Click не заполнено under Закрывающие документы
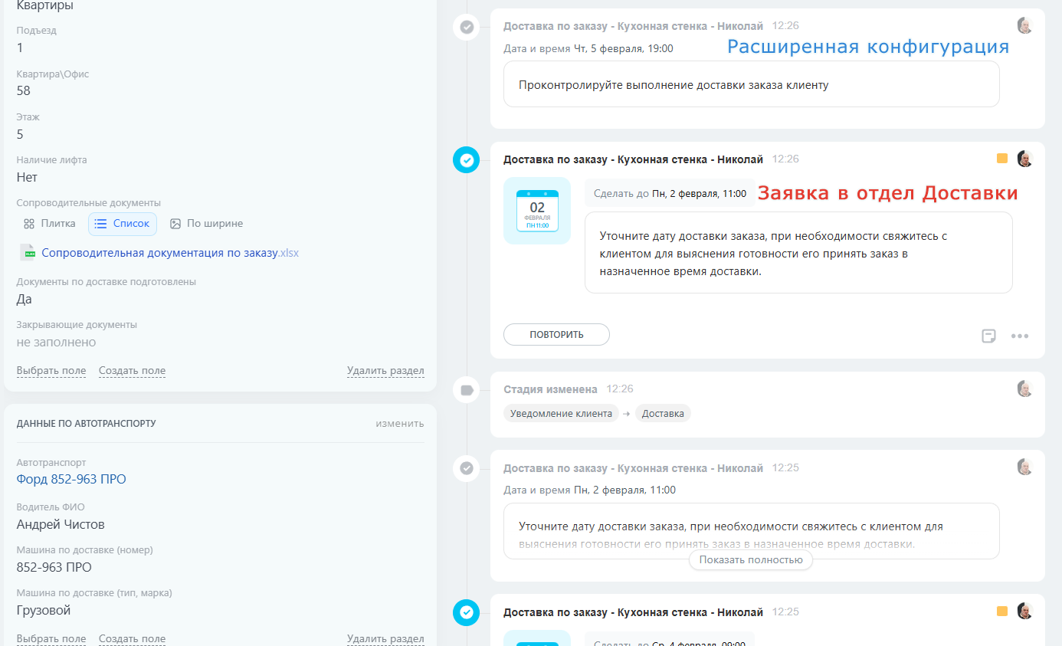The height and width of the screenshot is (646, 1062). tap(57, 343)
